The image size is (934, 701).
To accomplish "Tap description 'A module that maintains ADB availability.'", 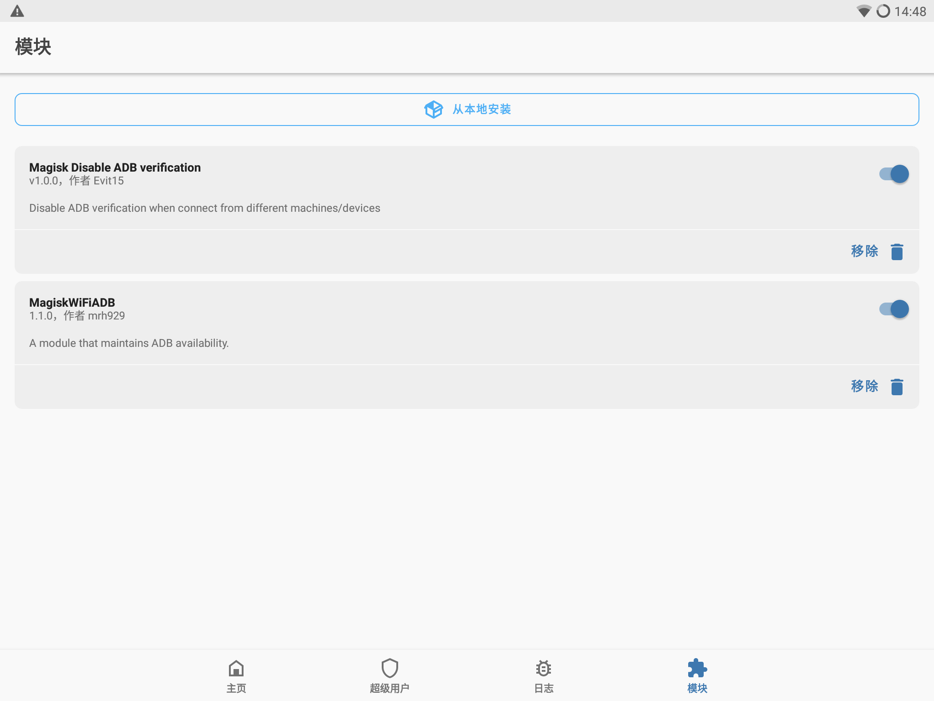I will (129, 343).
